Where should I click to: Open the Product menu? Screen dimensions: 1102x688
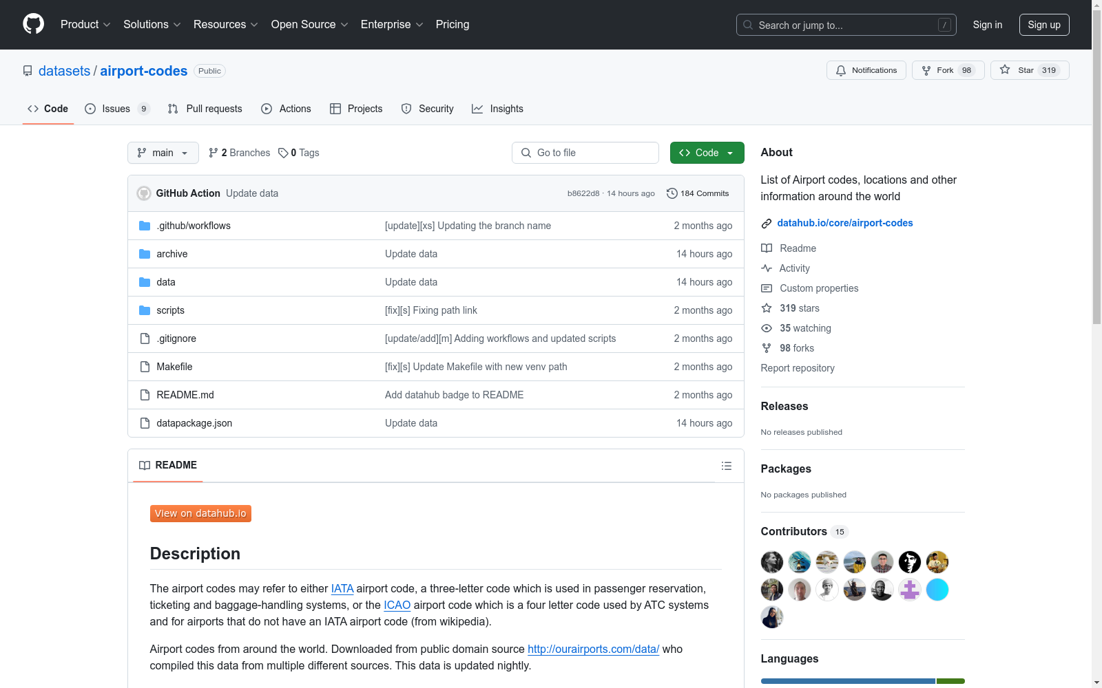(x=85, y=24)
